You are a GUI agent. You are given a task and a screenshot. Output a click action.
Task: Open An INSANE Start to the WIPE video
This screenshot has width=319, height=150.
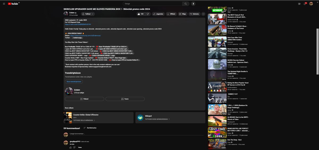217,121
